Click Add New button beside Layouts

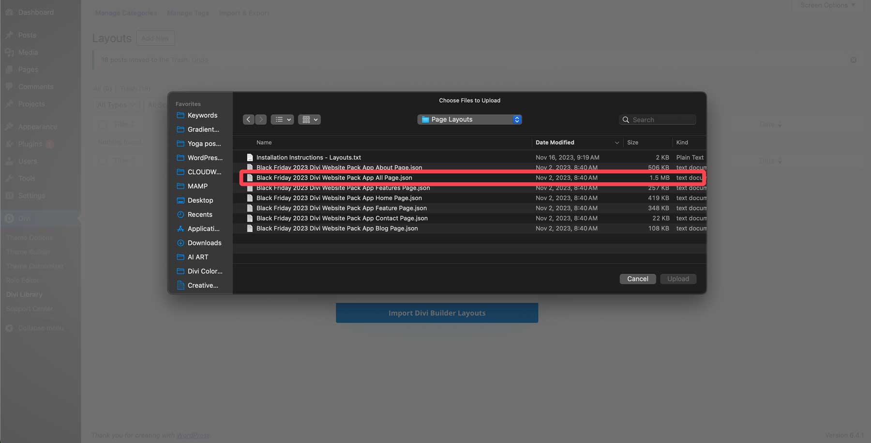155,38
